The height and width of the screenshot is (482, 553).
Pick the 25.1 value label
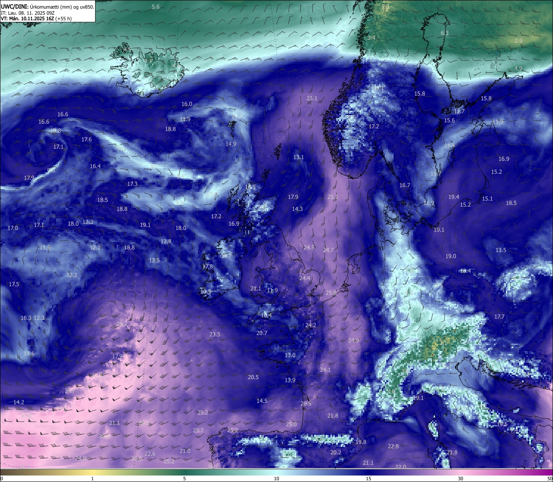pos(333,197)
